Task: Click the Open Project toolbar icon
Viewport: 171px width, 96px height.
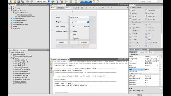Action: click(x=19, y=1)
